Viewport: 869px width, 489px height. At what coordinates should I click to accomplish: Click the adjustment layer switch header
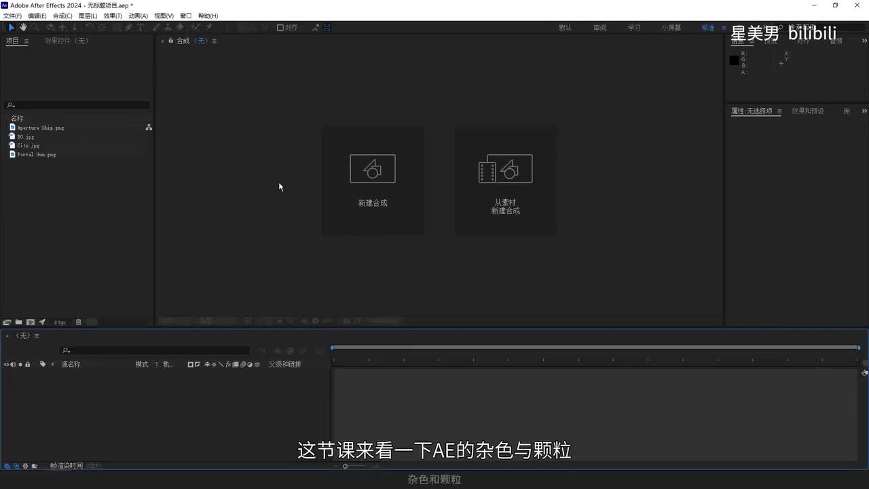pos(250,364)
